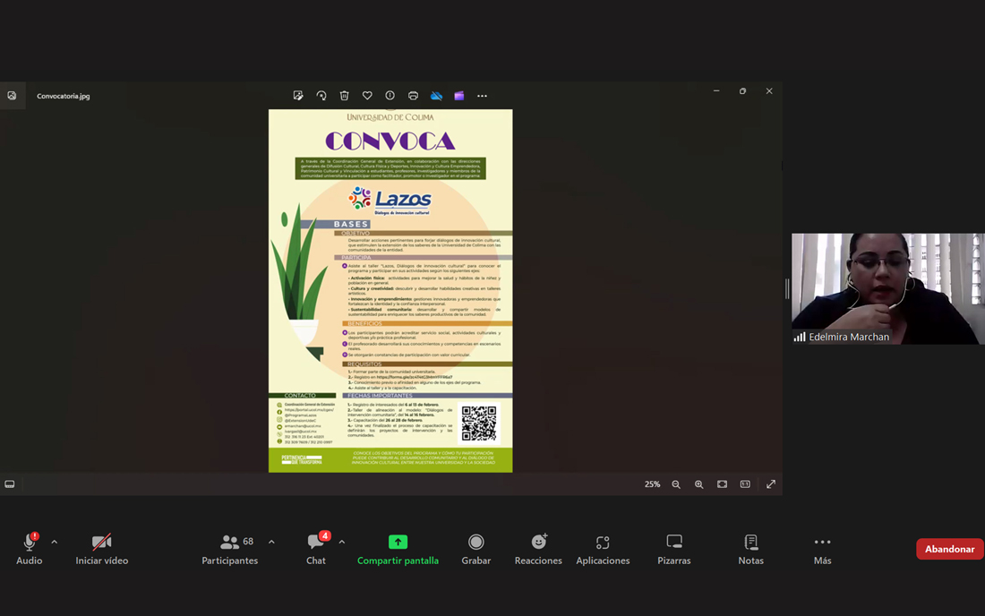Click the QR code on the poster

(479, 423)
